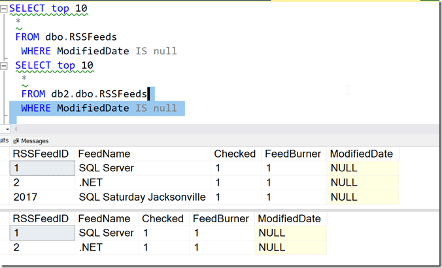
Task: Collapse the second SELECT block querying db2
Action: tap(3, 66)
